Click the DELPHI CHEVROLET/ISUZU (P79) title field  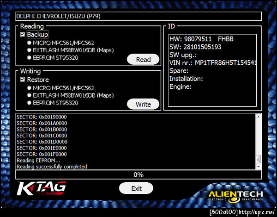click(x=138, y=16)
